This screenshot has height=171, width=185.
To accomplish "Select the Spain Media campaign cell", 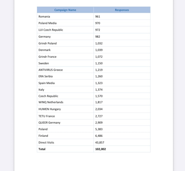I will click(46, 83).
